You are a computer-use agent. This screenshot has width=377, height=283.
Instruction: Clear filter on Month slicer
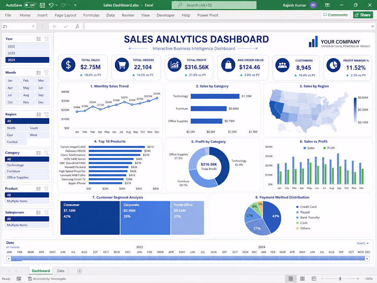(x=47, y=72)
